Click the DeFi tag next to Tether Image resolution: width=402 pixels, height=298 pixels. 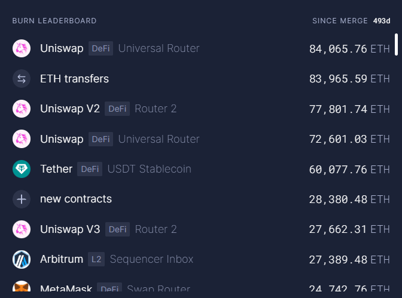click(x=90, y=169)
